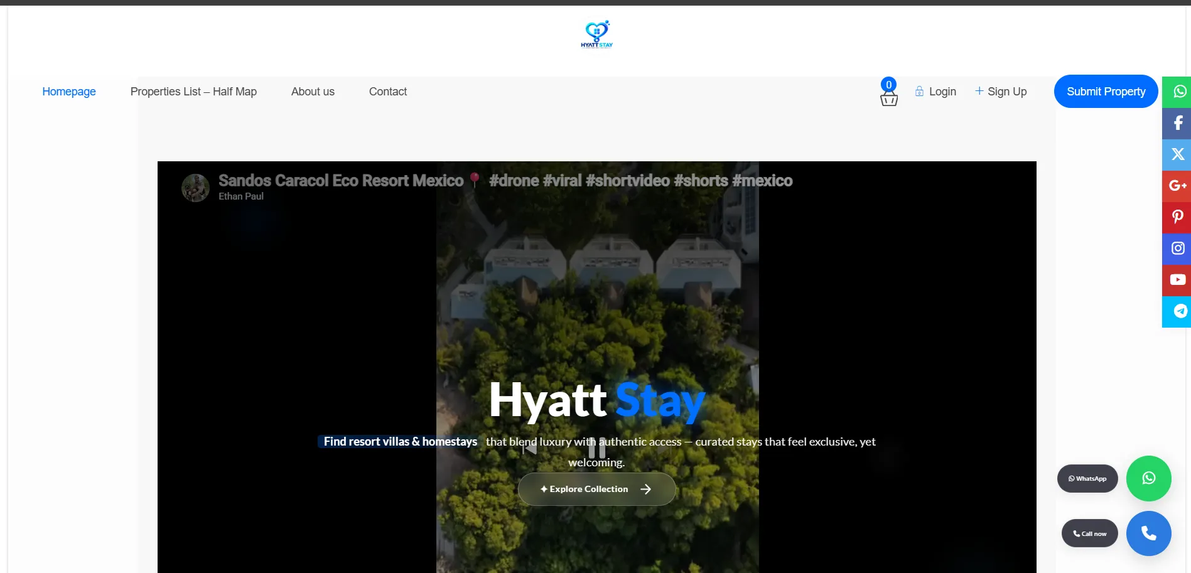Image resolution: width=1191 pixels, height=573 pixels.
Task: Click the Hyatt Stay hero heading
Action: click(597, 400)
